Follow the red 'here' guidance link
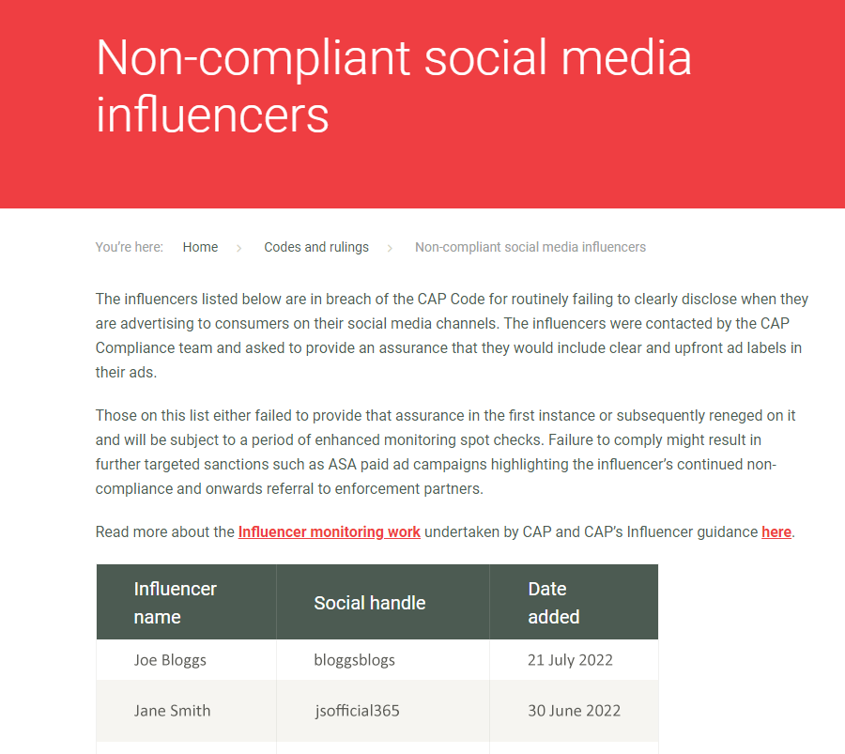The height and width of the screenshot is (754, 845). [x=776, y=532]
